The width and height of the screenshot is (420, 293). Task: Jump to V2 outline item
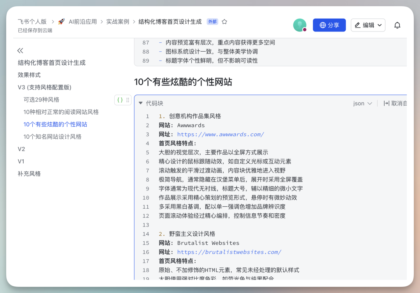21,149
